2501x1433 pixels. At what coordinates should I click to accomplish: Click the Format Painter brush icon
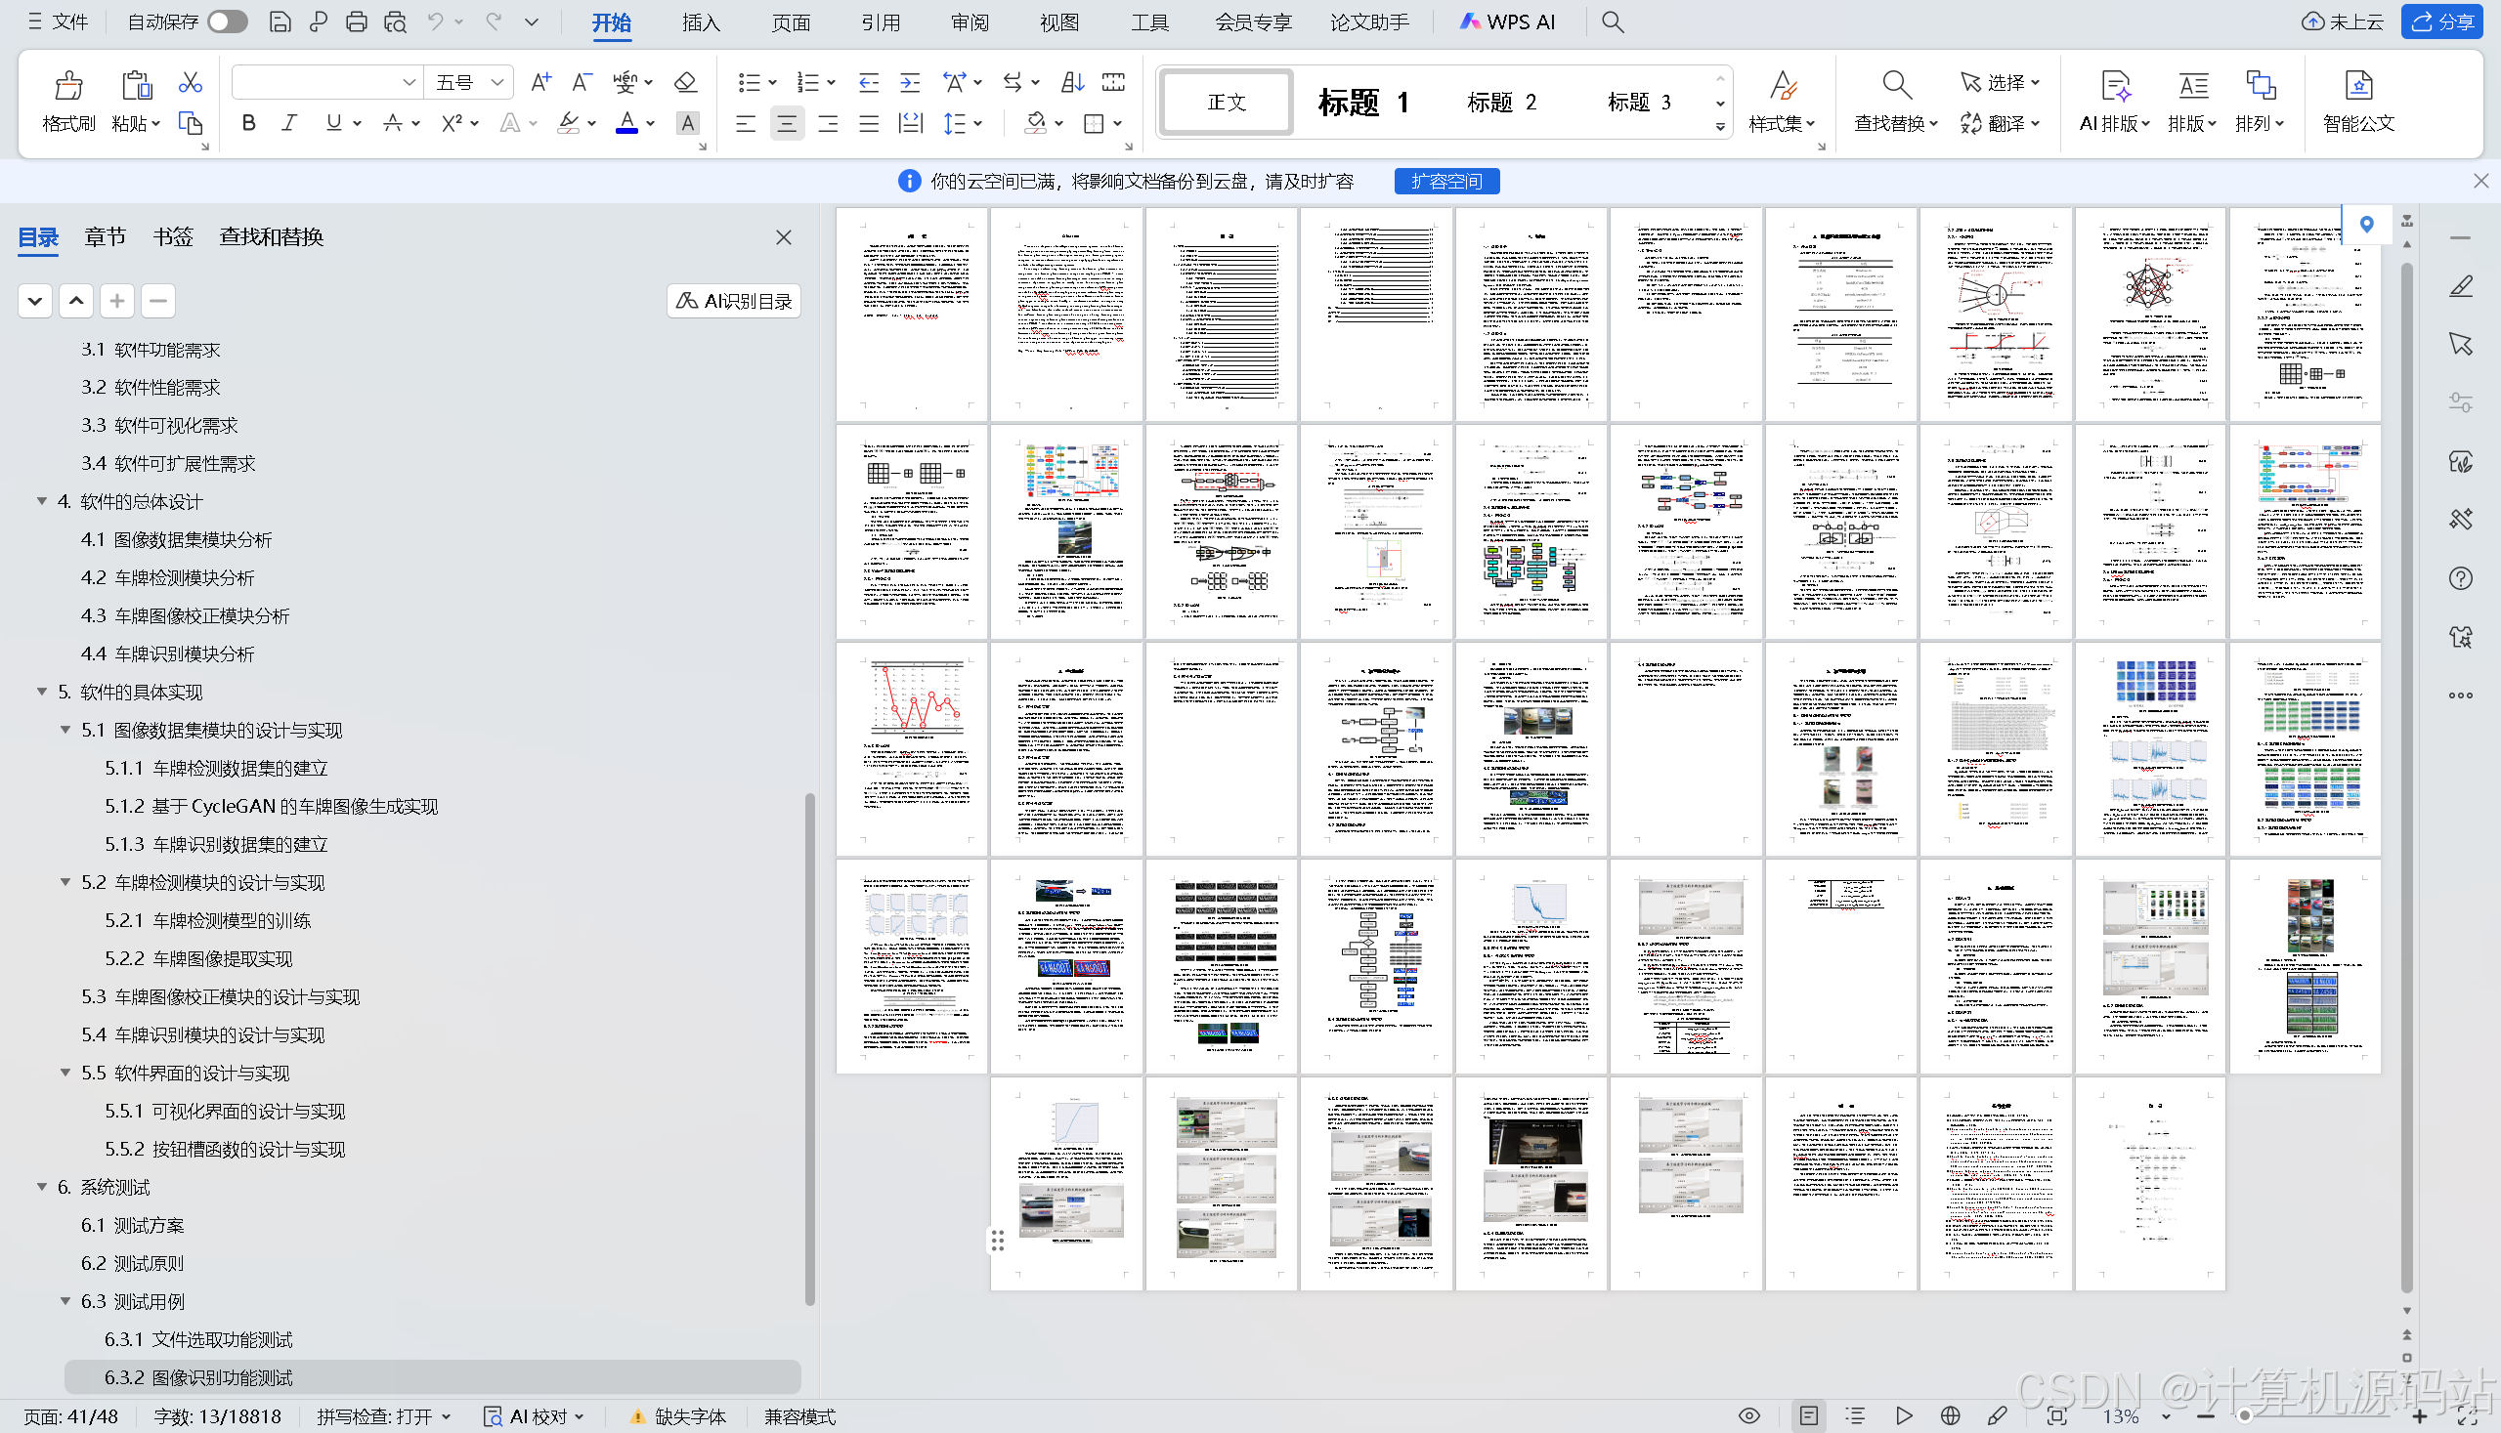click(x=68, y=87)
